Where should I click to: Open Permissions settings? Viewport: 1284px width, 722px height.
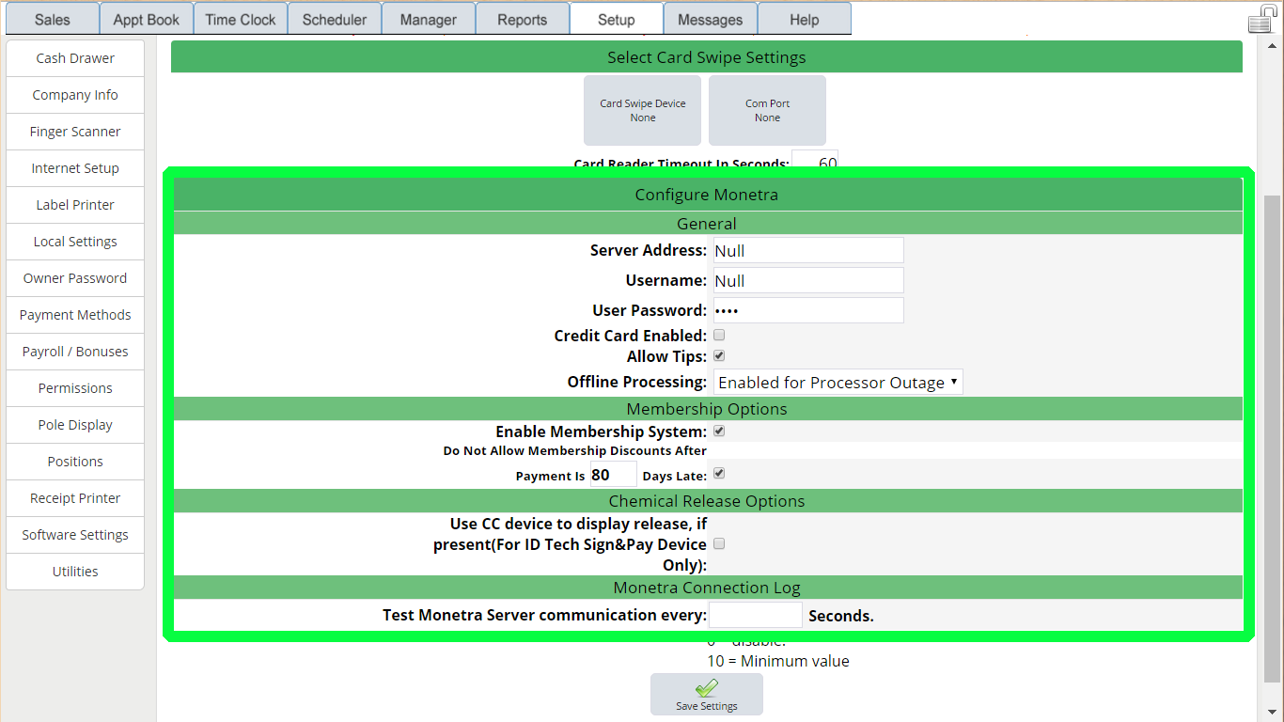click(x=75, y=388)
